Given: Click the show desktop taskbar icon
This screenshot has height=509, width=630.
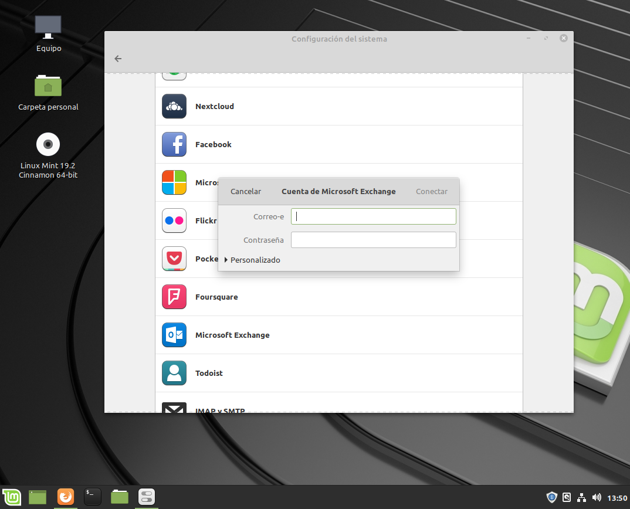Looking at the screenshot, I should pyautogui.click(x=38, y=497).
